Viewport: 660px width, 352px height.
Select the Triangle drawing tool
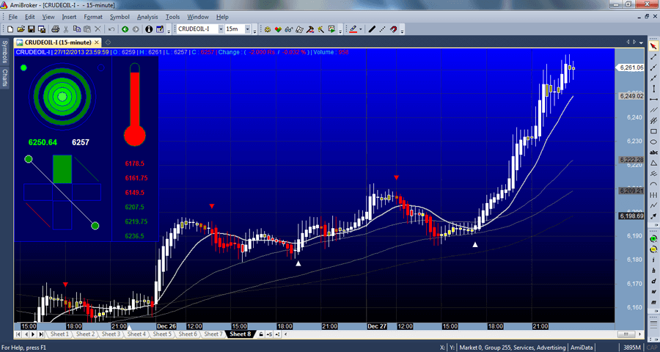(653, 163)
